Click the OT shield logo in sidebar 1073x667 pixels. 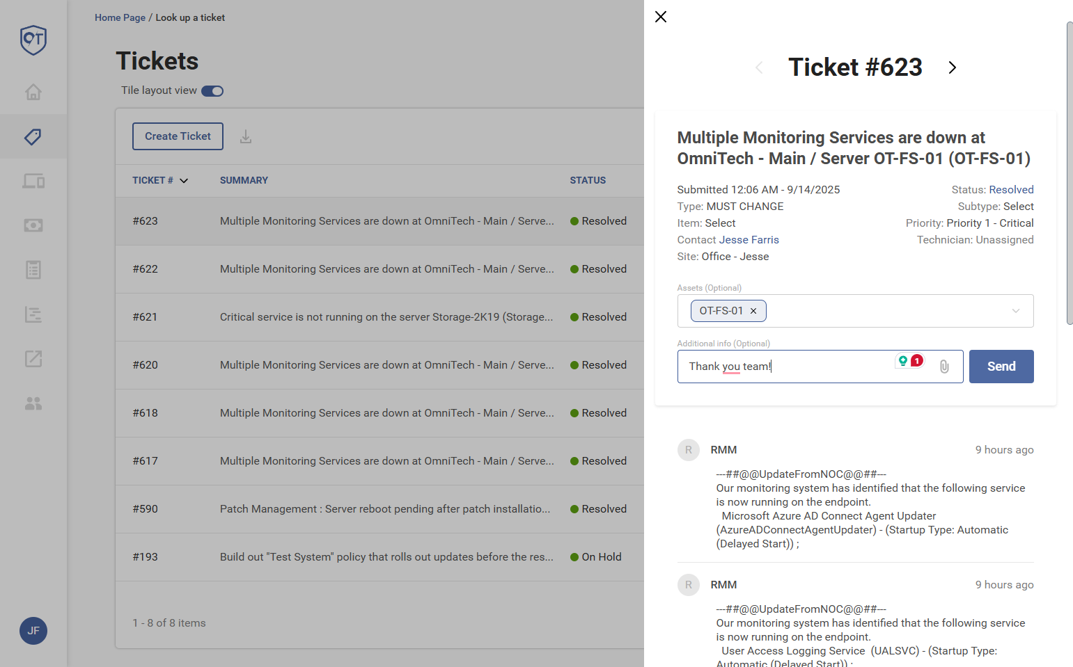coord(33,40)
